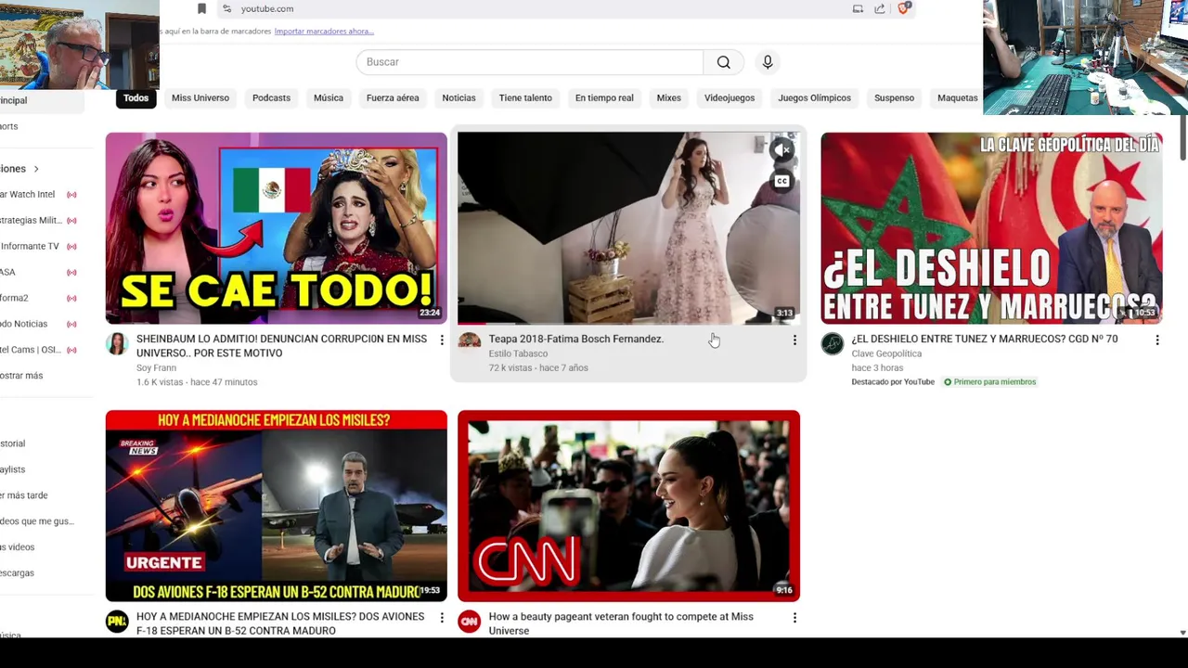
Task: Click the PN channel avatar
Action: point(117,621)
